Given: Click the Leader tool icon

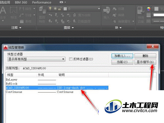Looking at the screenshot, I should [22, 15].
